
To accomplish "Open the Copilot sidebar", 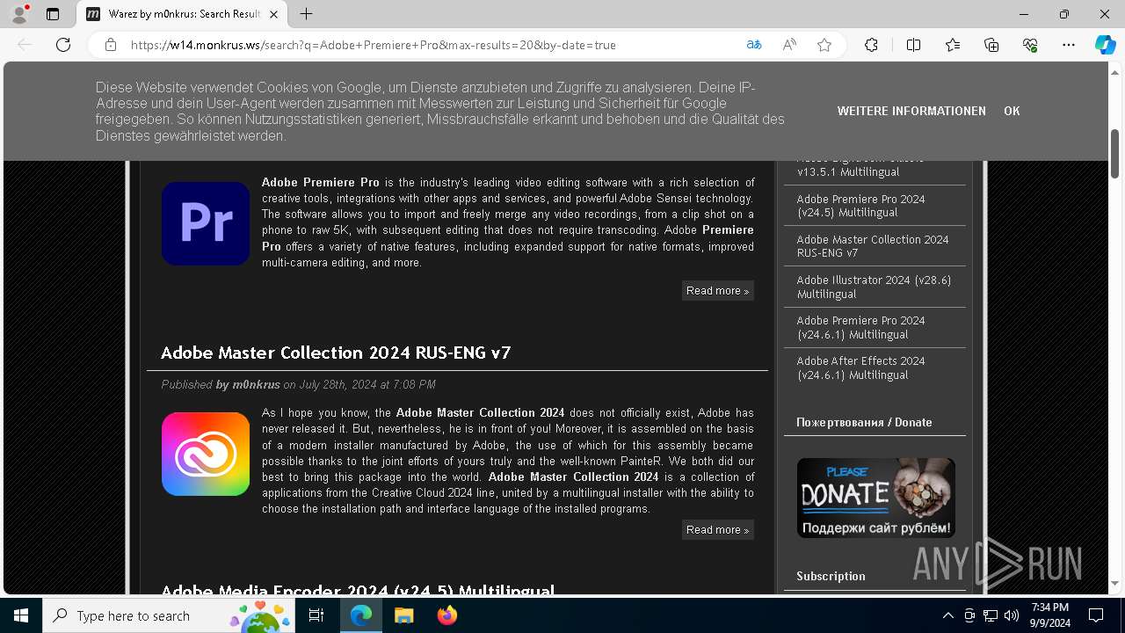I will click(x=1105, y=45).
